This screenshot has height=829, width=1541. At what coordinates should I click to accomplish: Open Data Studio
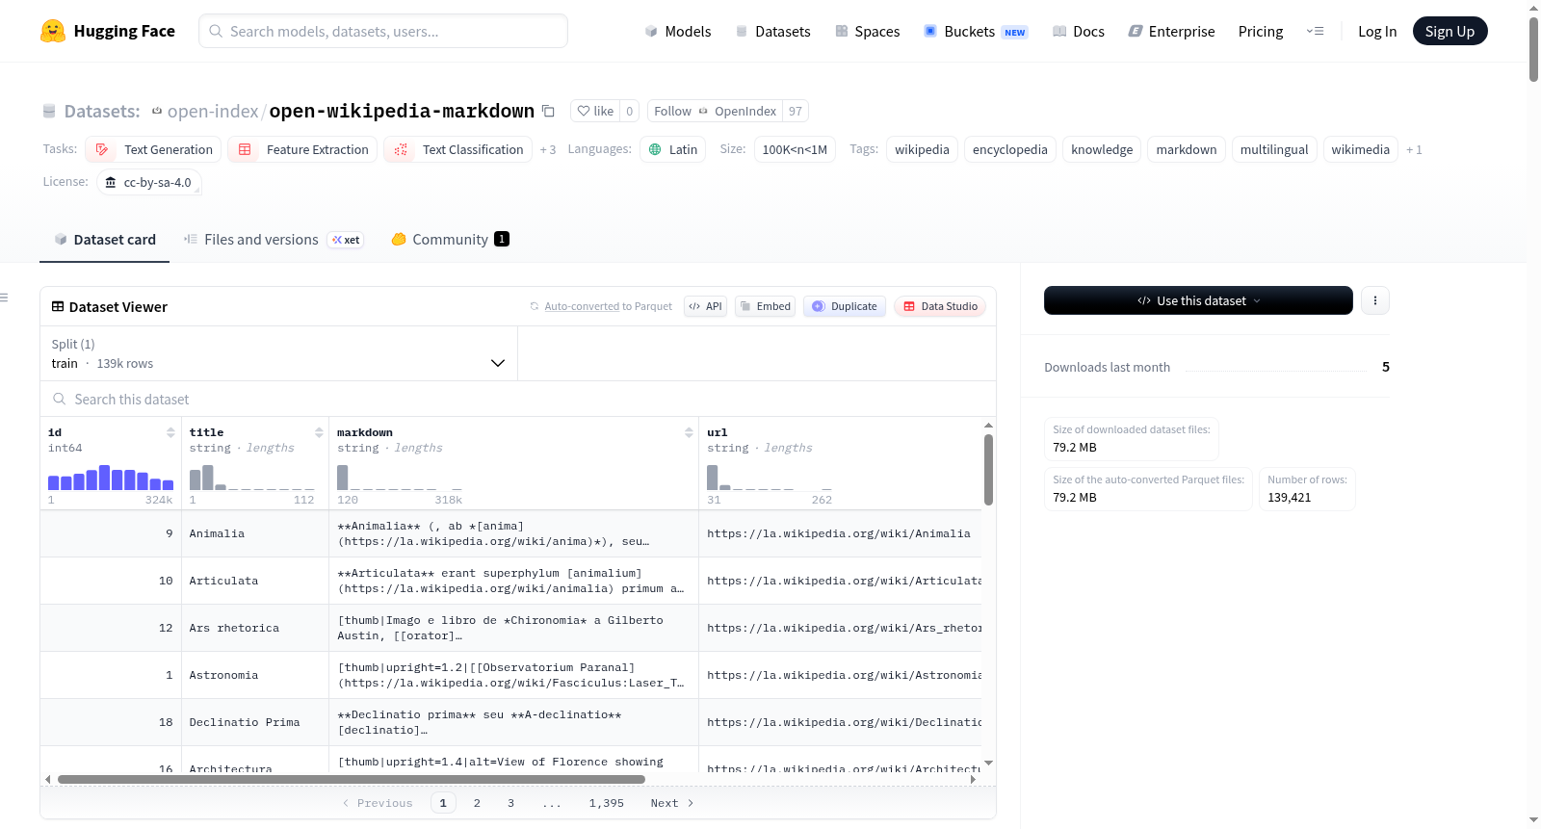coord(939,306)
